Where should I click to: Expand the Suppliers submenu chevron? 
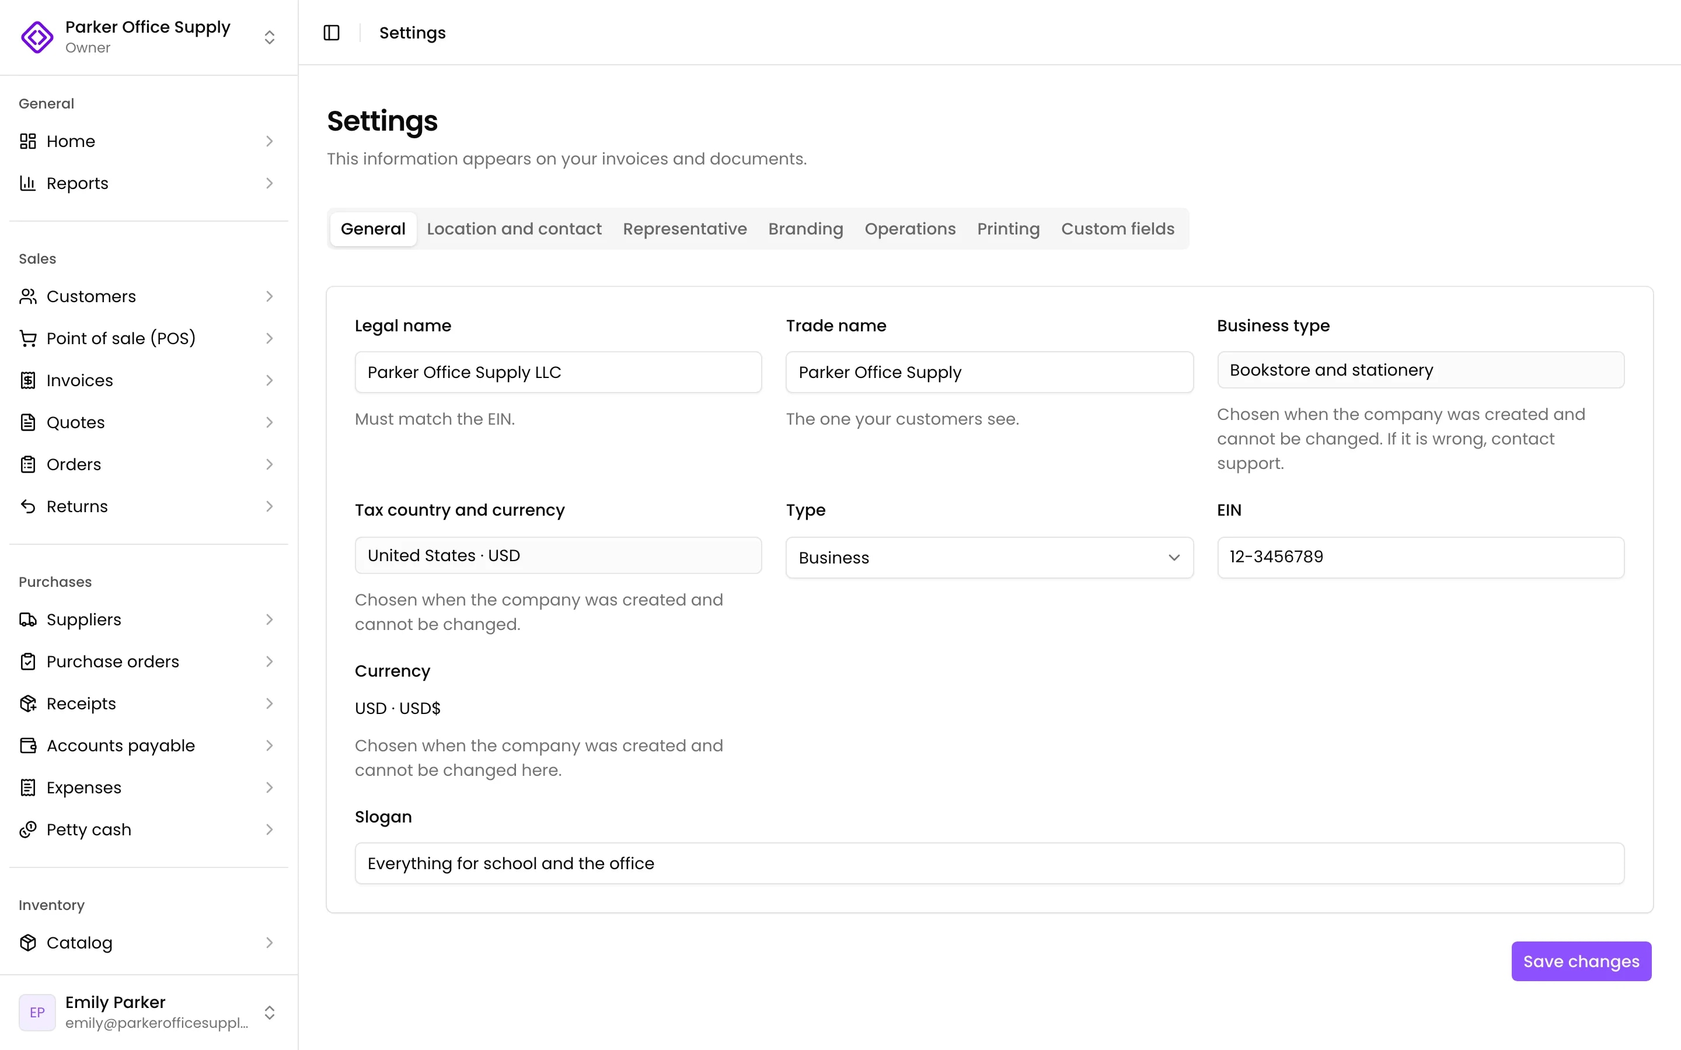click(x=270, y=619)
